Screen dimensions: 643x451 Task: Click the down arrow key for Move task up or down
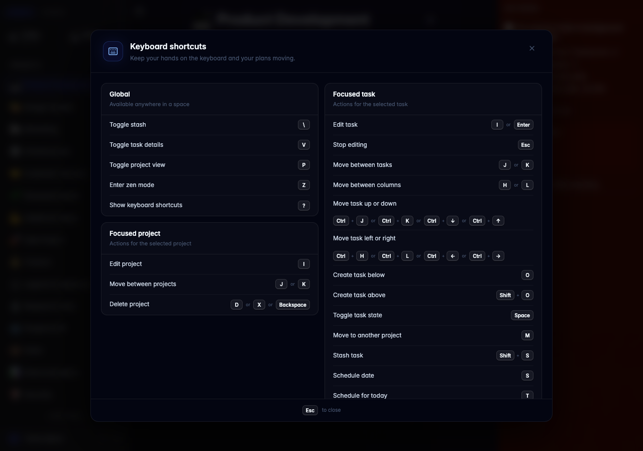[453, 221]
